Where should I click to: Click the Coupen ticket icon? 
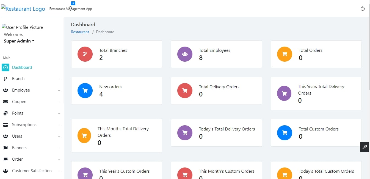[5, 102]
